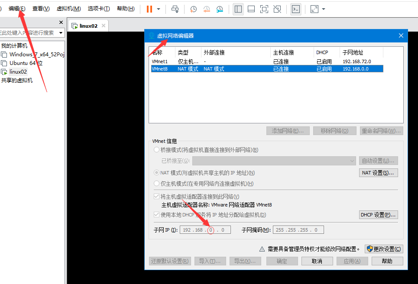The width and height of the screenshot is (418, 284).
Task: Open NAT 设置(S)... button
Action: 378,173
